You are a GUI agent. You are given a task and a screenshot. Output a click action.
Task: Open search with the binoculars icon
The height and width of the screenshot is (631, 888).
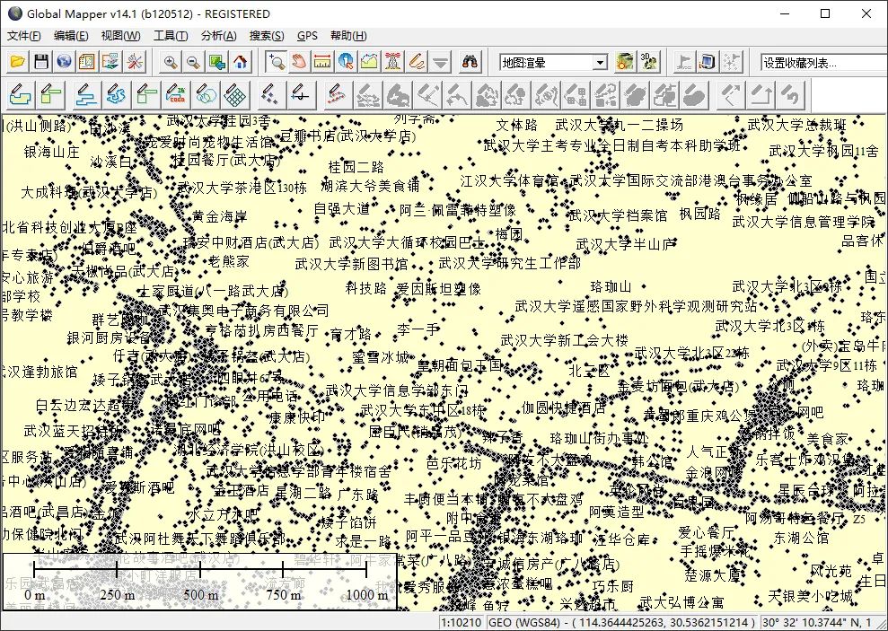[470, 62]
